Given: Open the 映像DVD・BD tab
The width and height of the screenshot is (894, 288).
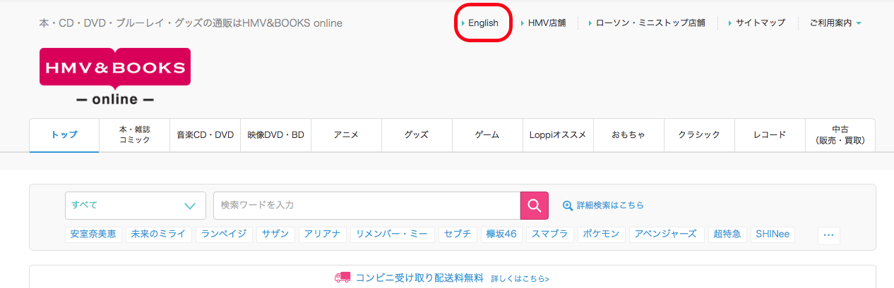Looking at the screenshot, I should [x=275, y=135].
